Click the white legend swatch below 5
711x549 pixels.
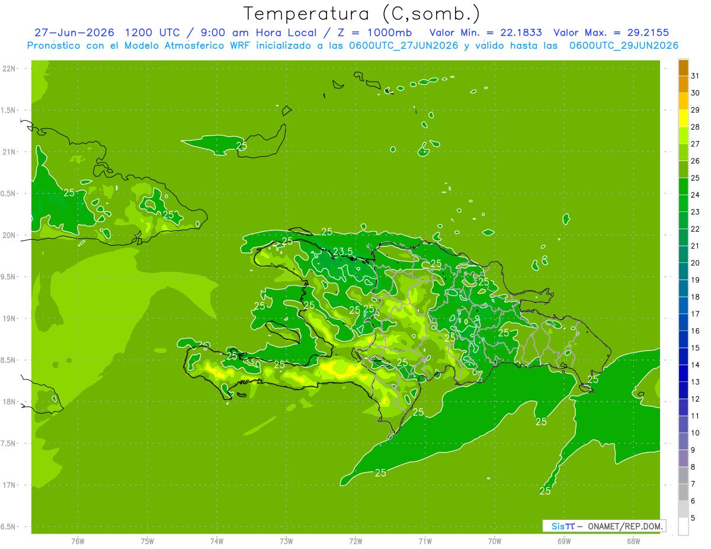pyautogui.click(x=683, y=526)
